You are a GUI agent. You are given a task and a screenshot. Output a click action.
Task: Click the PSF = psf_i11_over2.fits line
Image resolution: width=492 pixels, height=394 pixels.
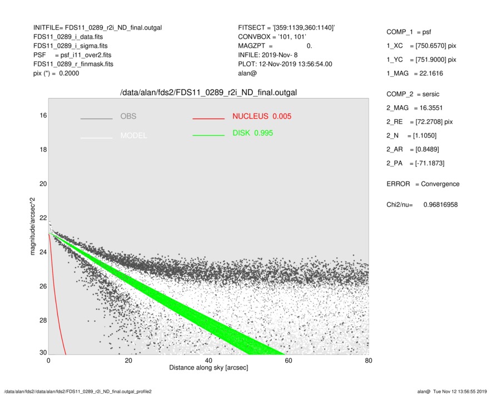pyautogui.click(x=72, y=55)
